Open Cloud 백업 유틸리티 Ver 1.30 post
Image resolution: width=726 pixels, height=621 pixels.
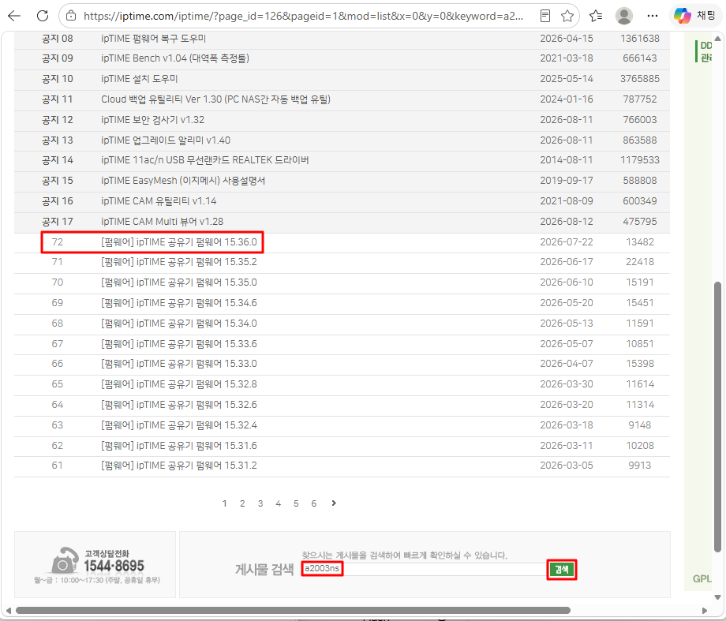(215, 99)
